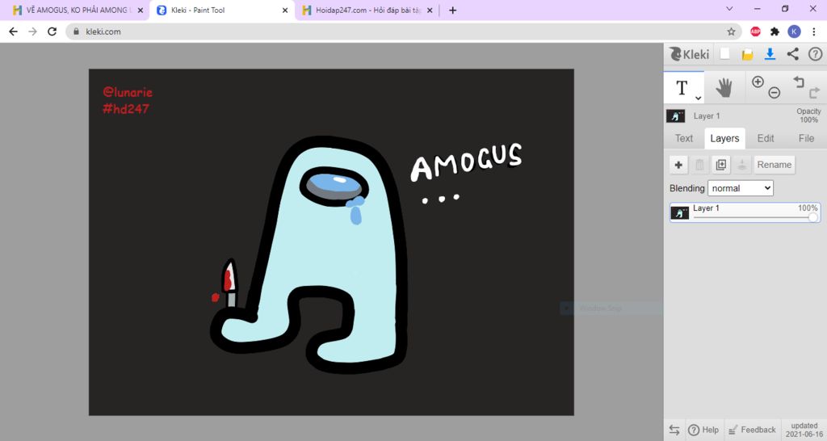The image size is (827, 441).
Task: Open the Extensions puzzle icon
Action: tap(775, 31)
